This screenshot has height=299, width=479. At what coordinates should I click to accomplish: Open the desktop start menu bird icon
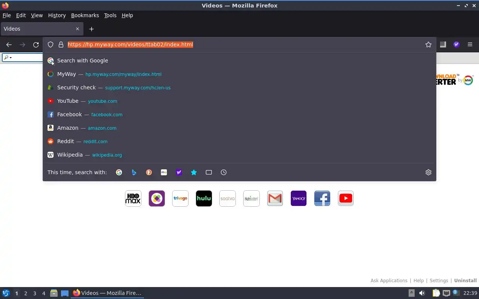coord(6,293)
